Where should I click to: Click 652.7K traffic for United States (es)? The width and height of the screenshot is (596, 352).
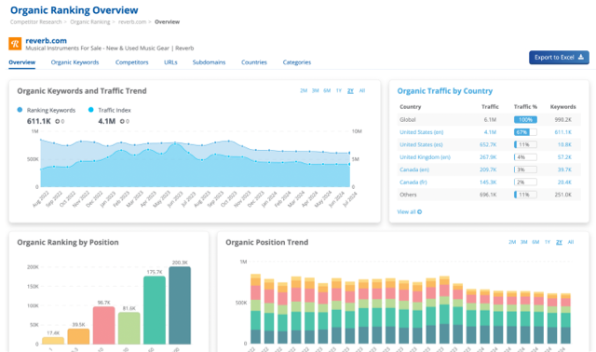click(488, 144)
